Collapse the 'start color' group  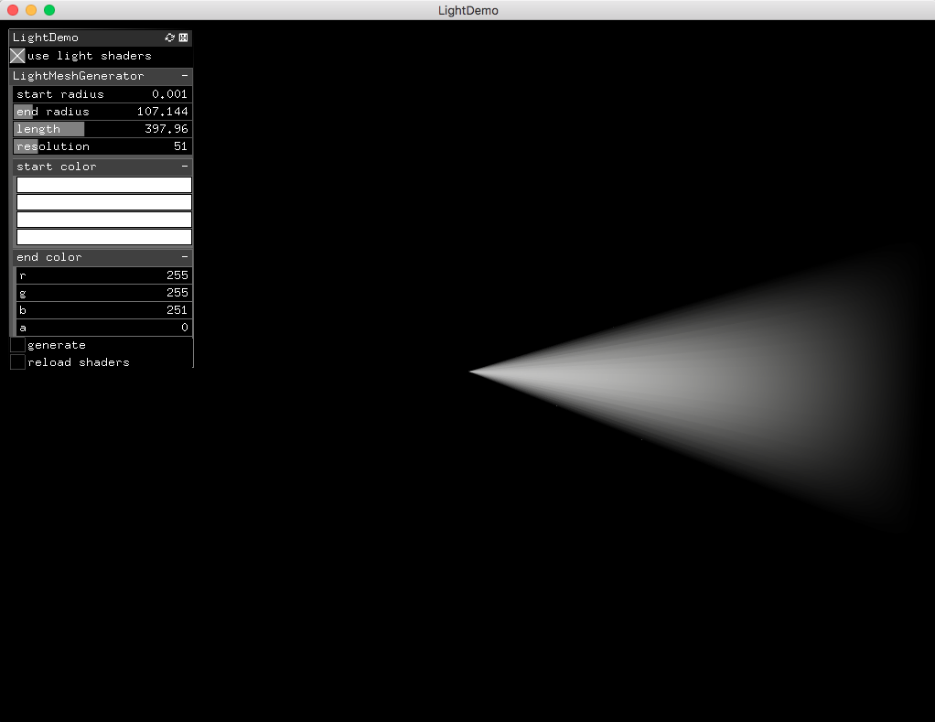pos(185,167)
